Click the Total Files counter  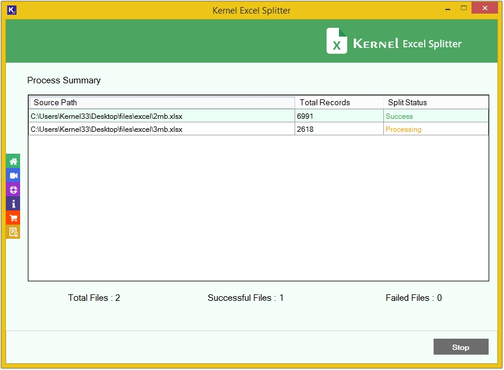click(94, 298)
